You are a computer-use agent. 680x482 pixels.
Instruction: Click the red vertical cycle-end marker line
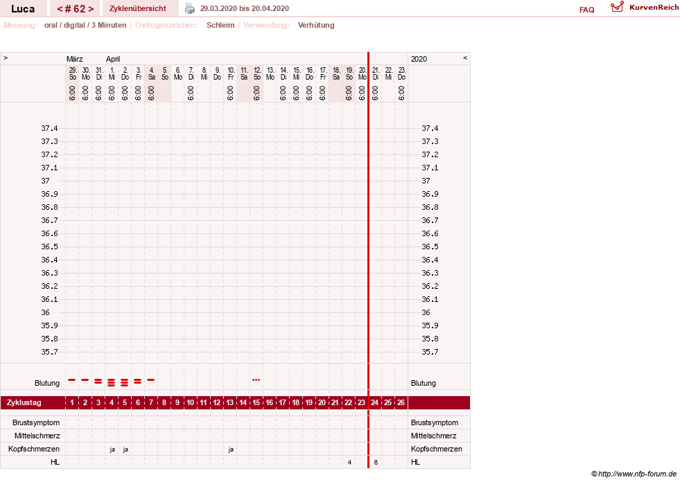(x=368, y=260)
